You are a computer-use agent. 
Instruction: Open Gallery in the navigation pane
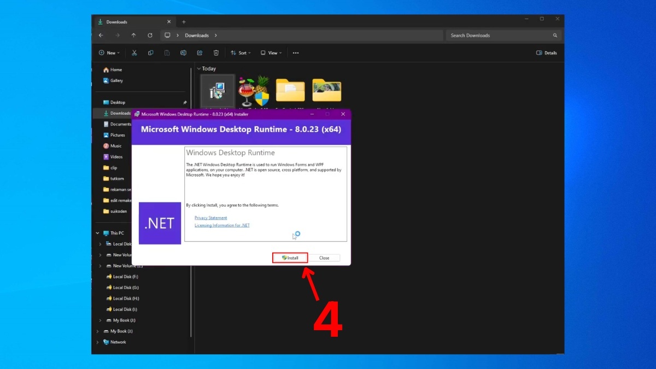113,80
